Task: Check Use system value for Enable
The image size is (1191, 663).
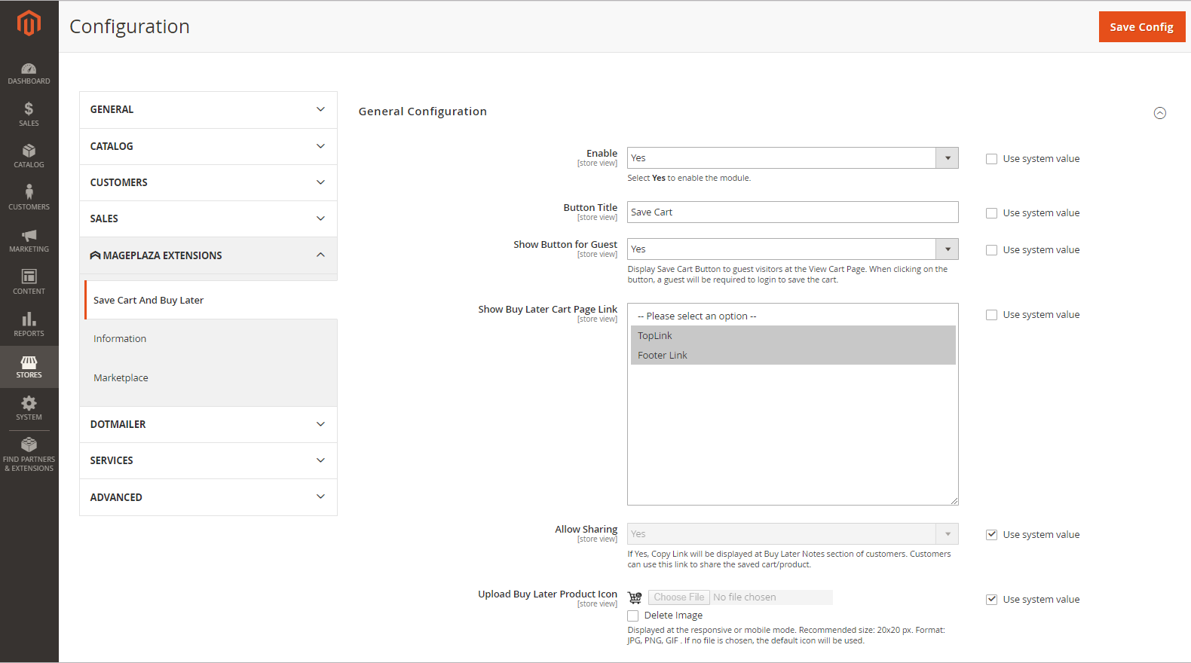Action: click(x=991, y=159)
